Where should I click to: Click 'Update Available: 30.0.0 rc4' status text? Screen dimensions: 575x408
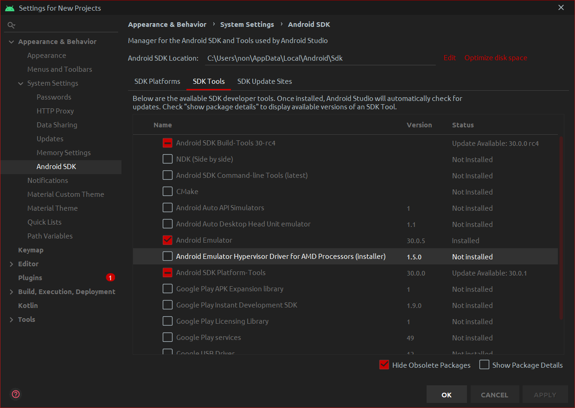click(x=495, y=144)
